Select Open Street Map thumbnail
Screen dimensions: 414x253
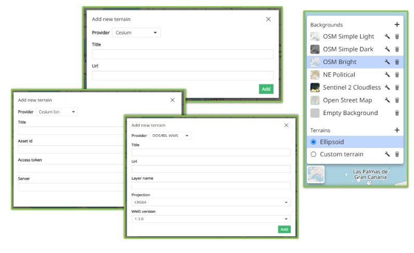[315, 100]
